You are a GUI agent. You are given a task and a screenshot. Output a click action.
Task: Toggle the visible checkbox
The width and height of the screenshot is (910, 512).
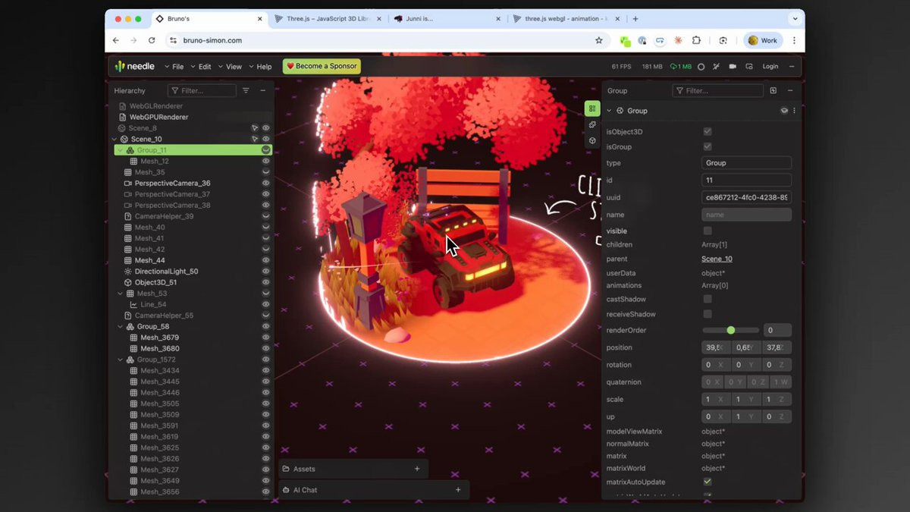click(708, 231)
